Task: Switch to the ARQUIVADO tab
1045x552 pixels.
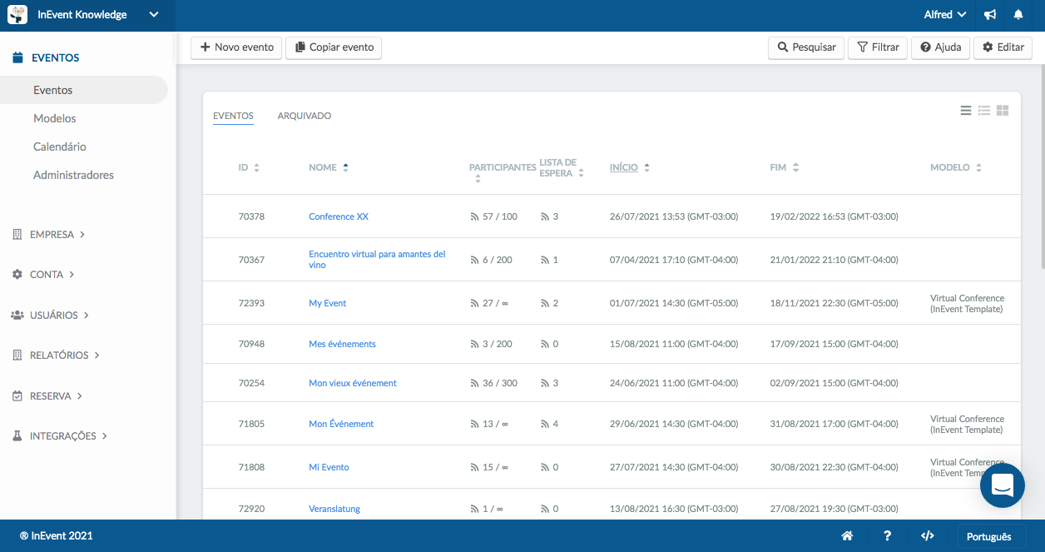Action: [305, 116]
